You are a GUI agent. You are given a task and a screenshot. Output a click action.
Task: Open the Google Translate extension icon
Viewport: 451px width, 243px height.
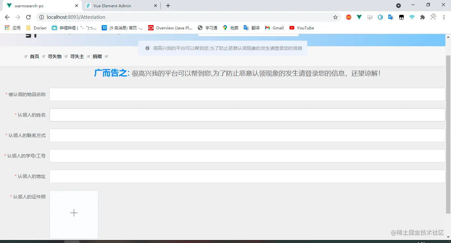click(x=391, y=17)
